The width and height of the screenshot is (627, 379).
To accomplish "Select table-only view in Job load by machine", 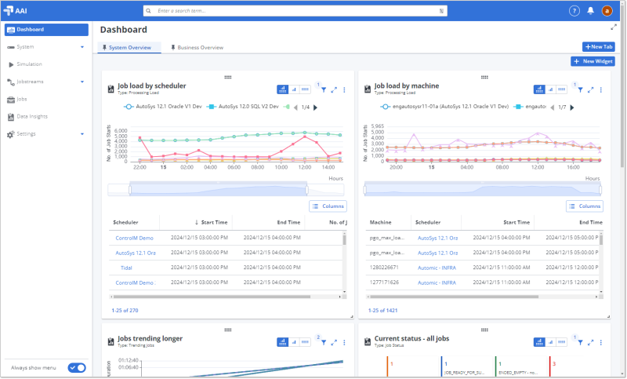I will pyautogui.click(x=562, y=89).
